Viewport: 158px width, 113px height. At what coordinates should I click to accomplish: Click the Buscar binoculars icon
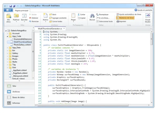92,16
